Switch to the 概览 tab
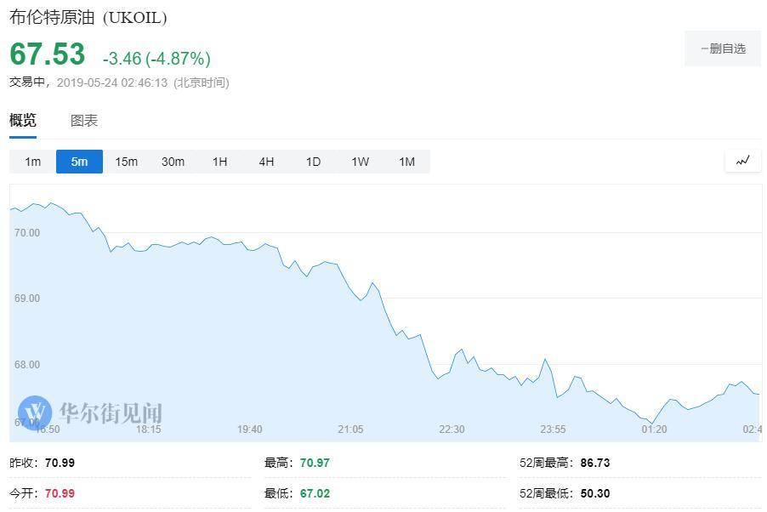This screenshot has width=767, height=512. click(x=23, y=121)
